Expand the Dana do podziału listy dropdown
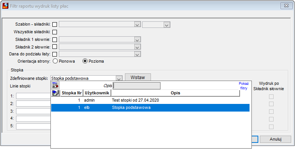 (x=138, y=54)
